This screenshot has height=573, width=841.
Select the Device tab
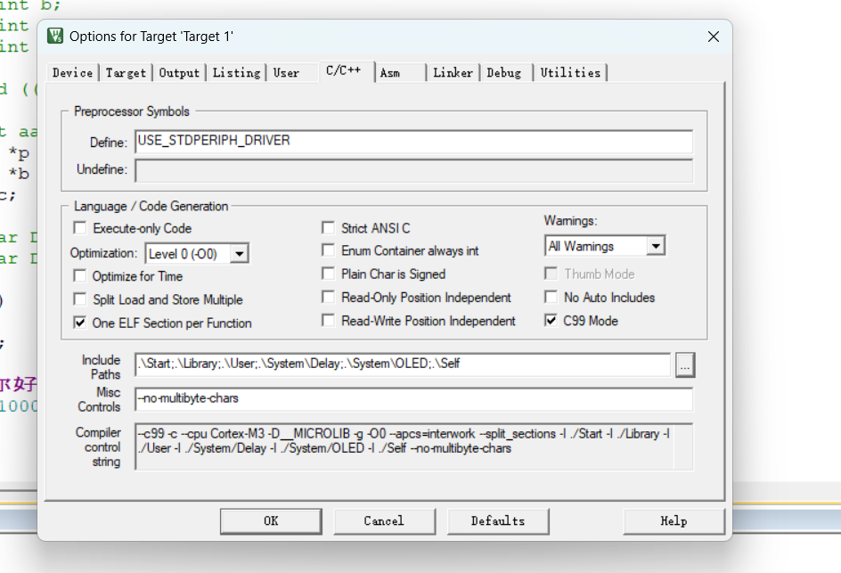(x=72, y=73)
